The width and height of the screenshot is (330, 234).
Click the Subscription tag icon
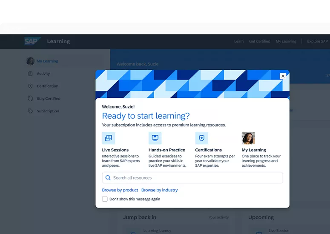(x=30, y=111)
